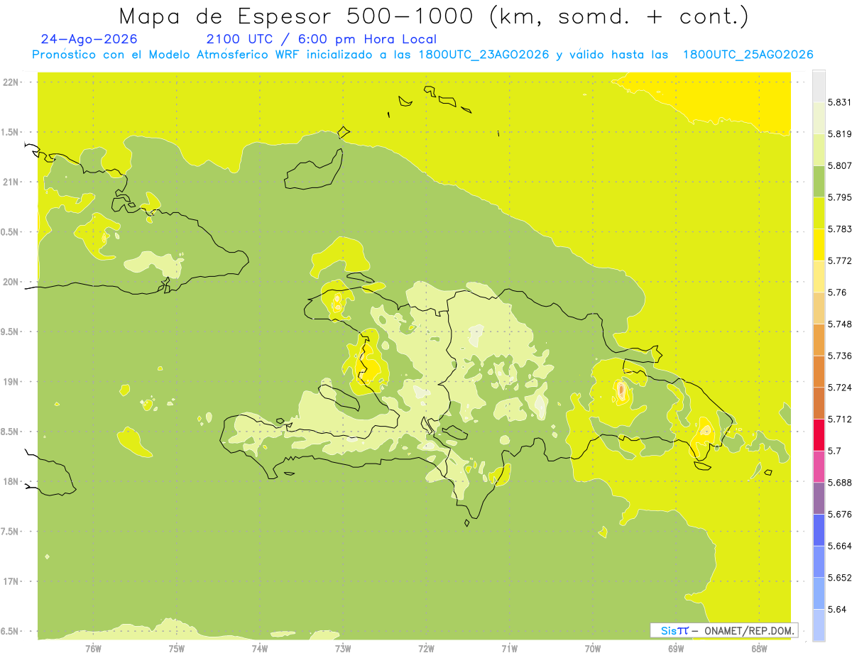Click the '71W' longitude axis label
The height and width of the screenshot is (658, 852).
509,649
